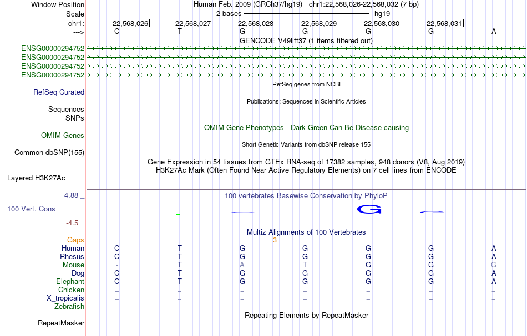Click the strand direction arrow below chr1:

(x=79, y=33)
